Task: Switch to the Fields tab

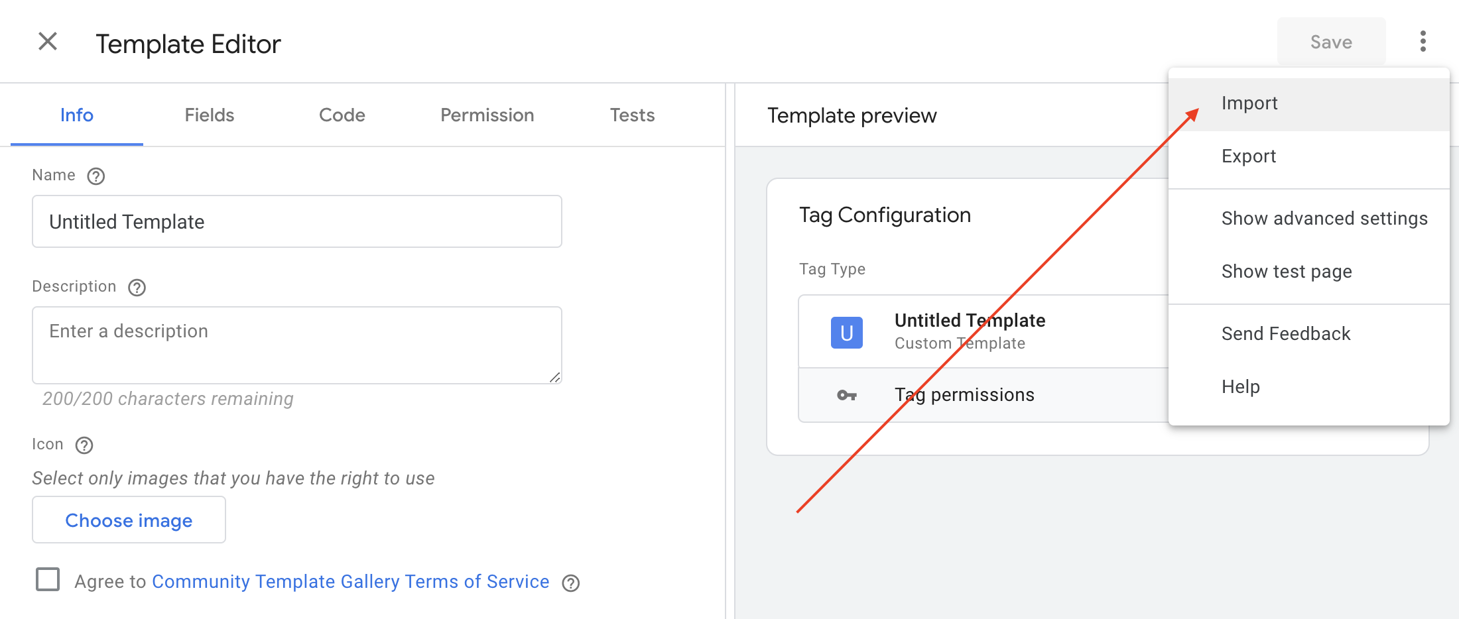Action: pos(210,115)
